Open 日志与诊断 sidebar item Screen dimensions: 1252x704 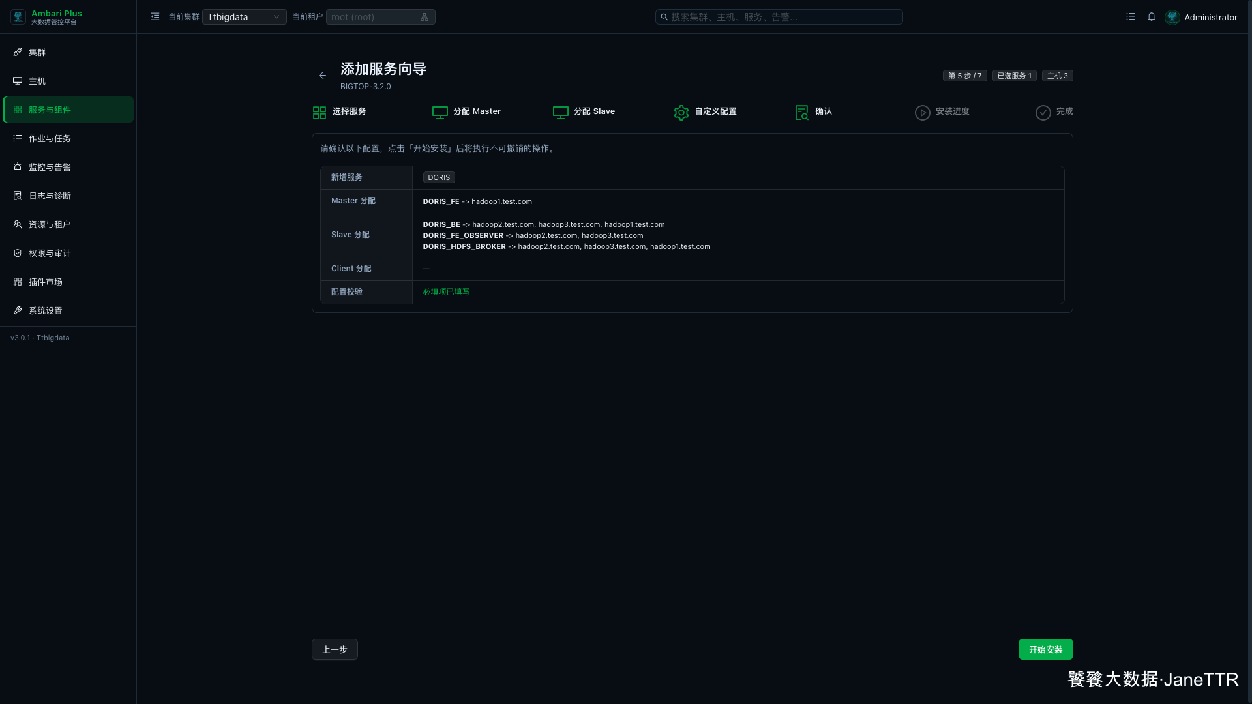(x=68, y=196)
